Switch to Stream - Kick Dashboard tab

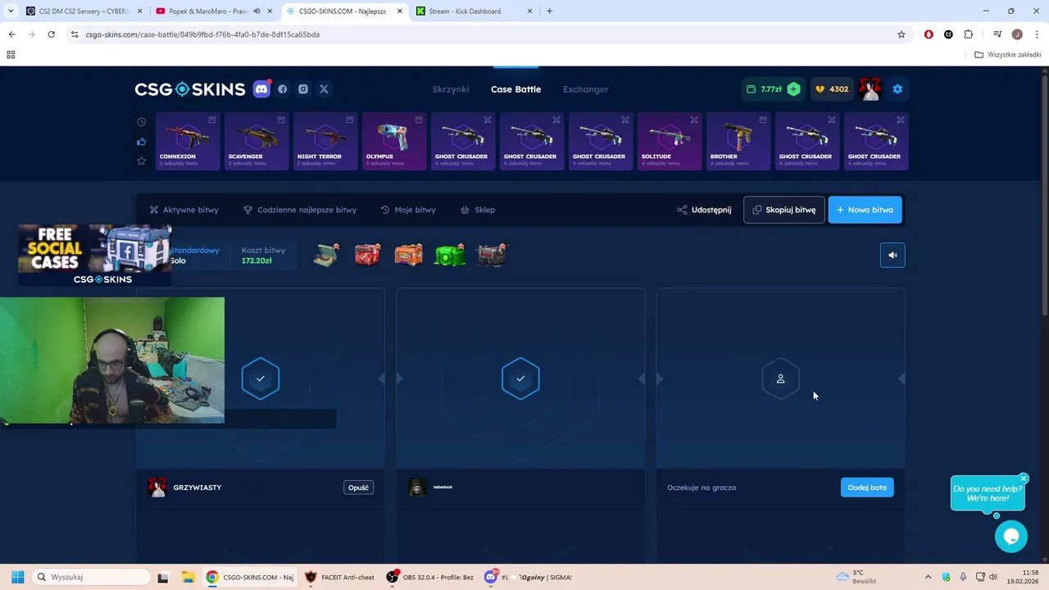pyautogui.click(x=474, y=11)
